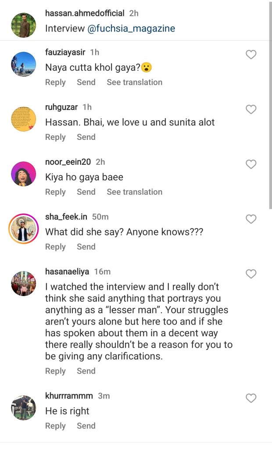The image size is (272, 449).
Task: Send ruhguzar's comment to a friend
Action: click(86, 137)
